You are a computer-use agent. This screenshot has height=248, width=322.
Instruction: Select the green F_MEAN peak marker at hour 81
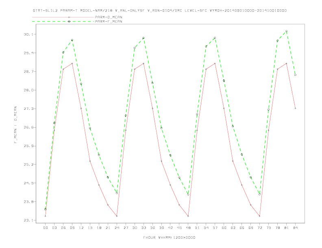pyautogui.click(x=287, y=31)
